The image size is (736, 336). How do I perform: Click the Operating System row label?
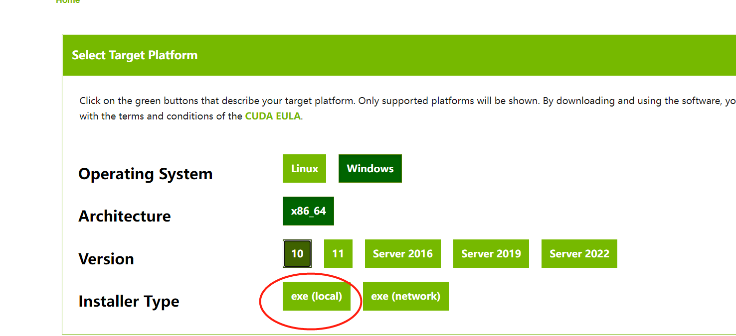pyautogui.click(x=146, y=174)
